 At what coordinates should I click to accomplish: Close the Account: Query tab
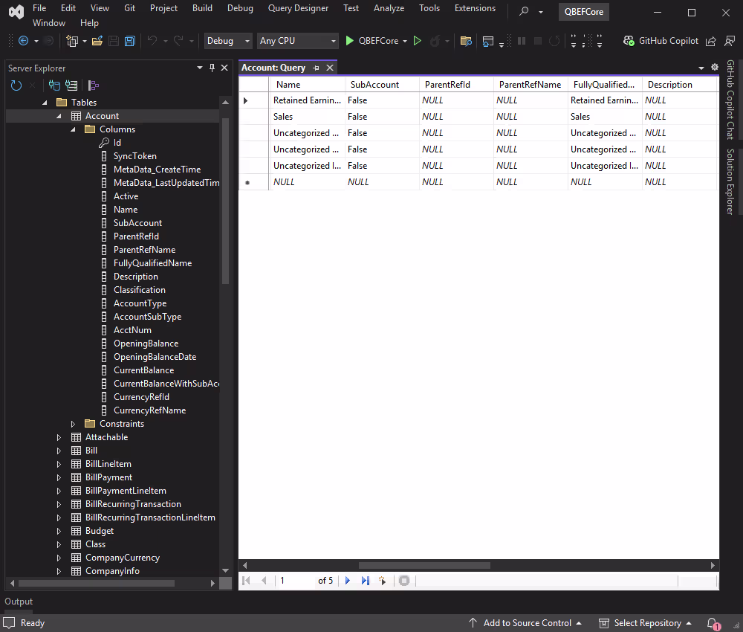330,68
